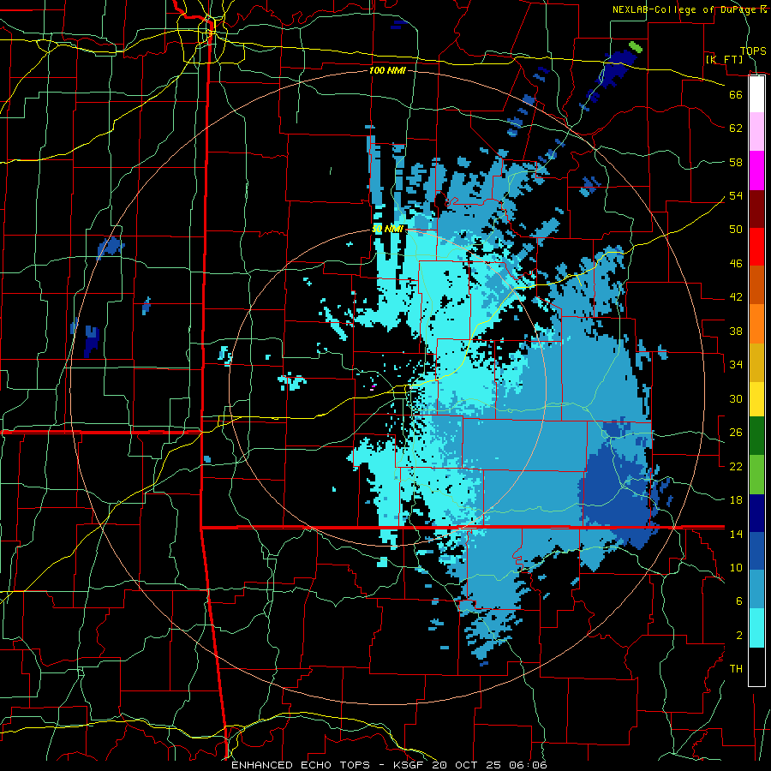Image resolution: width=771 pixels, height=771 pixels.
Task: Click the magenta legend swatch
Action: click(756, 170)
